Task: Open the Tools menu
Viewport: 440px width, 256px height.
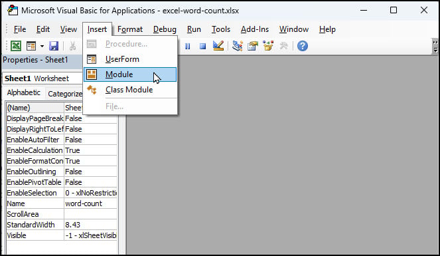Action: 221,29
